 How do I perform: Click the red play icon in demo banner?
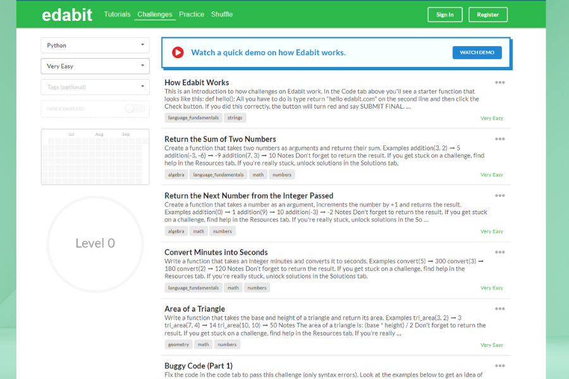178,52
